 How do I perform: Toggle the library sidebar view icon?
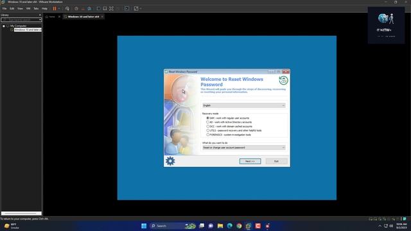coord(98,8)
